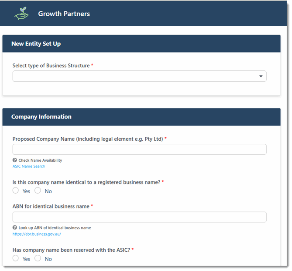Click the Is this company name identical label
The image size is (292, 271).
pyautogui.click(x=86, y=182)
